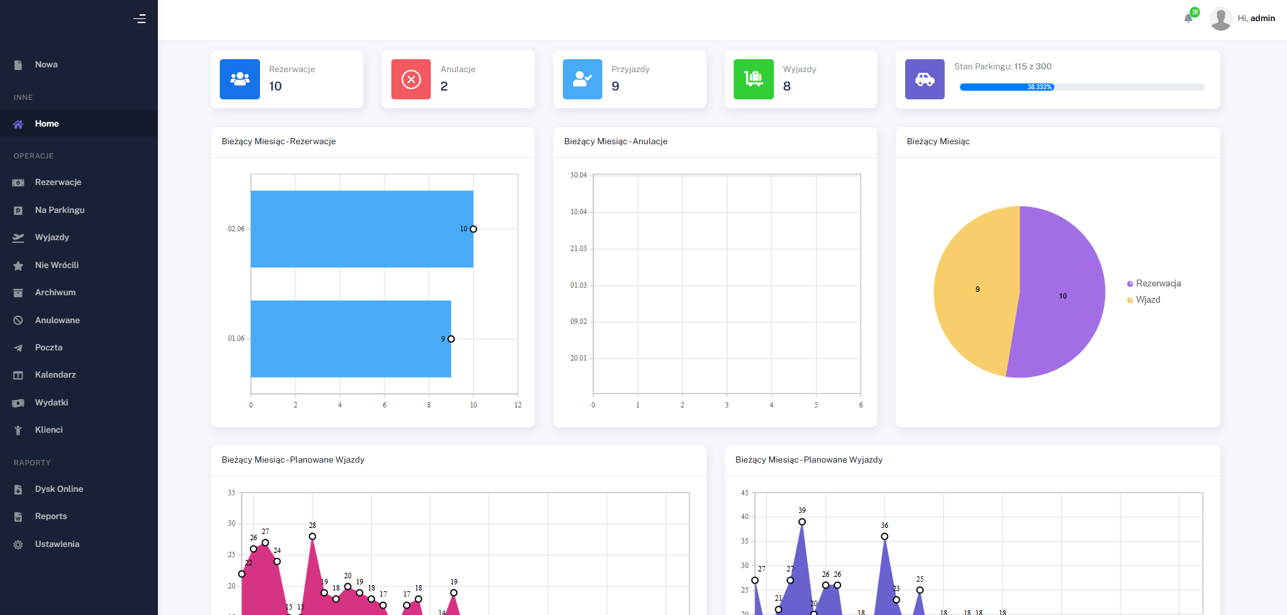Open the Kalendarz page
Image resolution: width=1287 pixels, height=615 pixels.
coord(79,375)
